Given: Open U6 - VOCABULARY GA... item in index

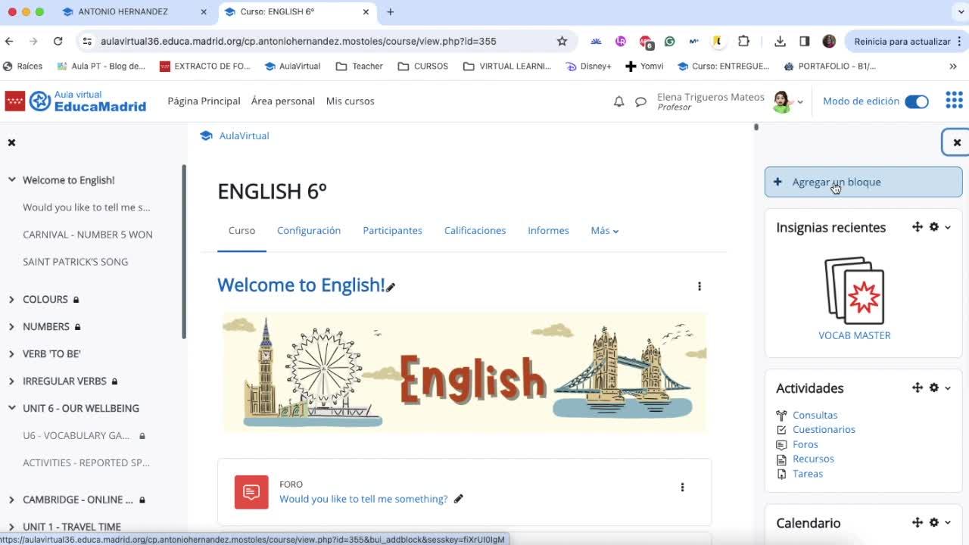Looking at the screenshot, I should (76, 435).
